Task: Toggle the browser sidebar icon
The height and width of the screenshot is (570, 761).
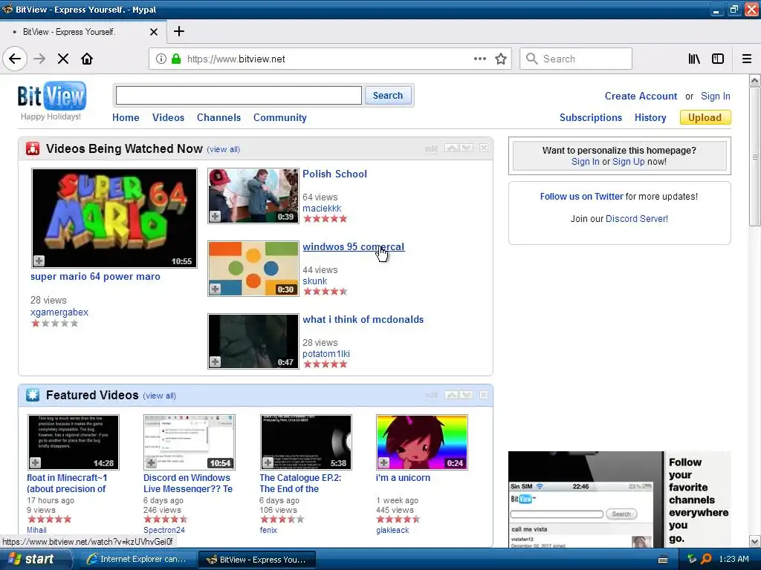Action: coord(718,59)
